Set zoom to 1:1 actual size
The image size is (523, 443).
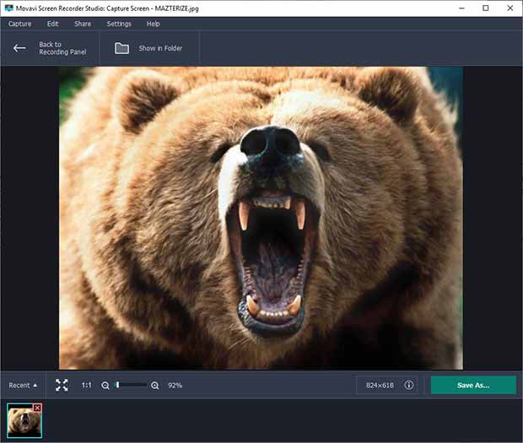click(x=86, y=386)
